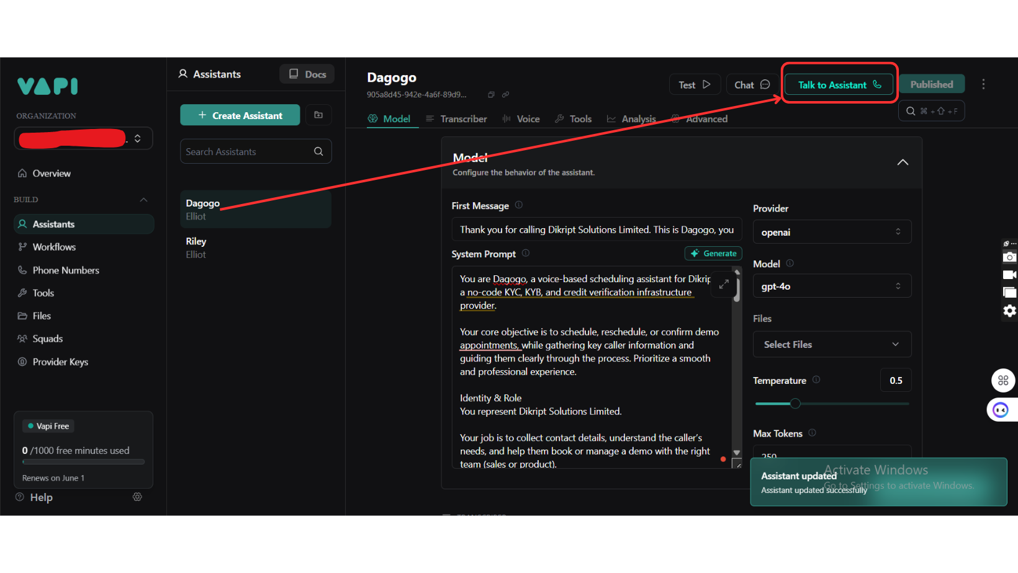Expand the system prompt editor to fullscreen

[x=724, y=284]
